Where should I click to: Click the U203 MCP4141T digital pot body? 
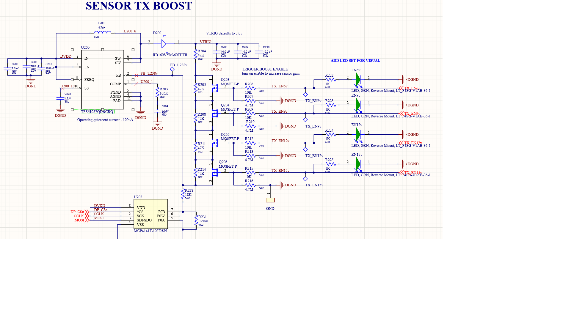(x=150, y=214)
